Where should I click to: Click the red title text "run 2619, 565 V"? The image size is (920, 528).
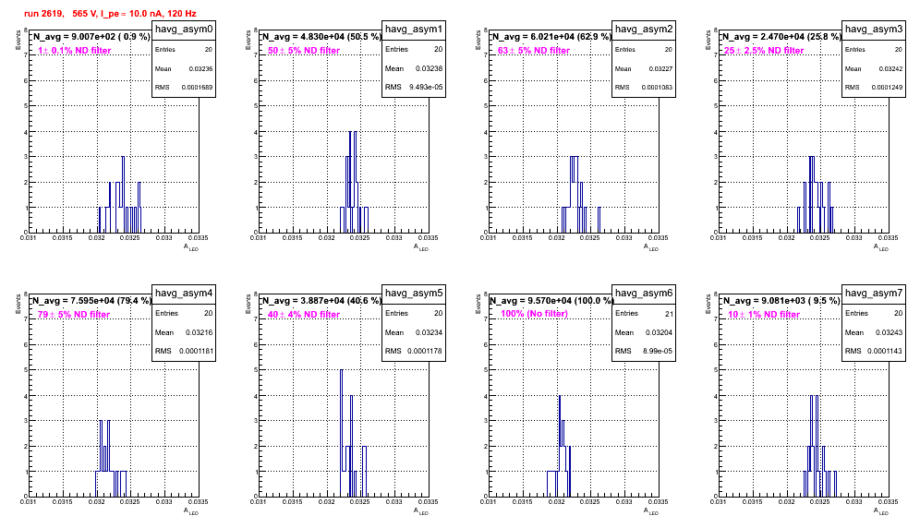tap(60, 14)
